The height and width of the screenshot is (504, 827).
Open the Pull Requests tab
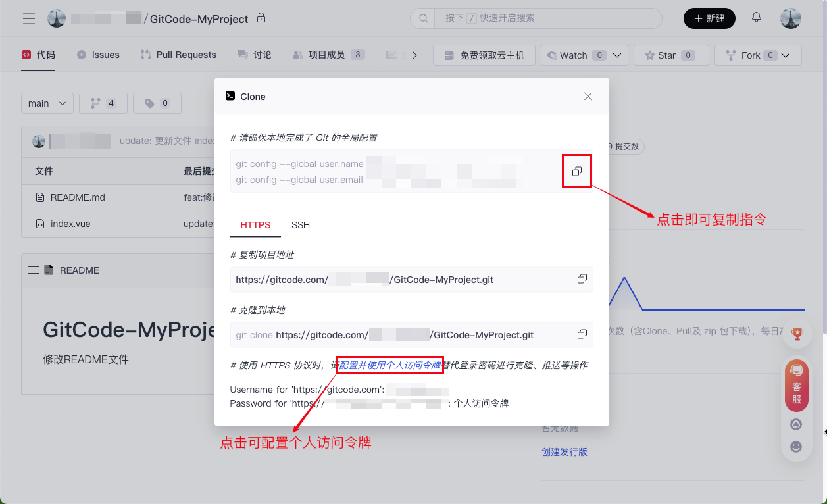[x=178, y=55]
